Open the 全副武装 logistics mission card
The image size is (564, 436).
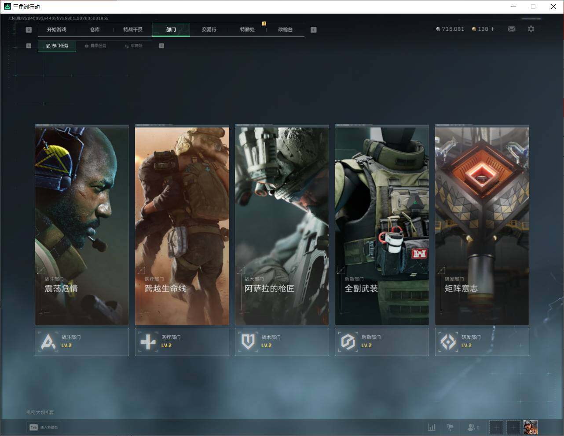pyautogui.click(x=382, y=225)
